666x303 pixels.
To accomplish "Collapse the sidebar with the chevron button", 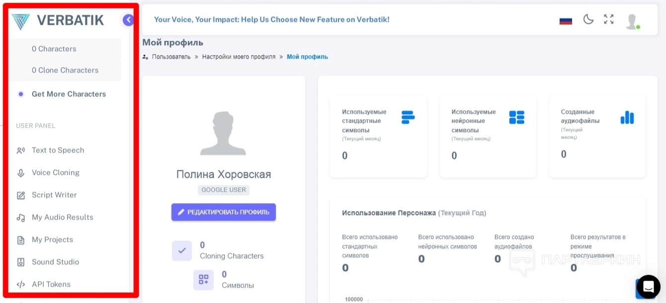I will pyautogui.click(x=128, y=20).
